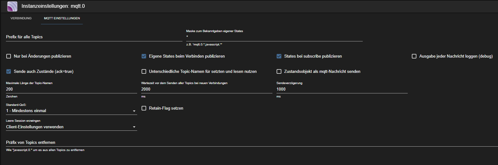Switch to the Verbindung tab
Image resolution: width=498 pixels, height=165 pixels.
[21, 18]
